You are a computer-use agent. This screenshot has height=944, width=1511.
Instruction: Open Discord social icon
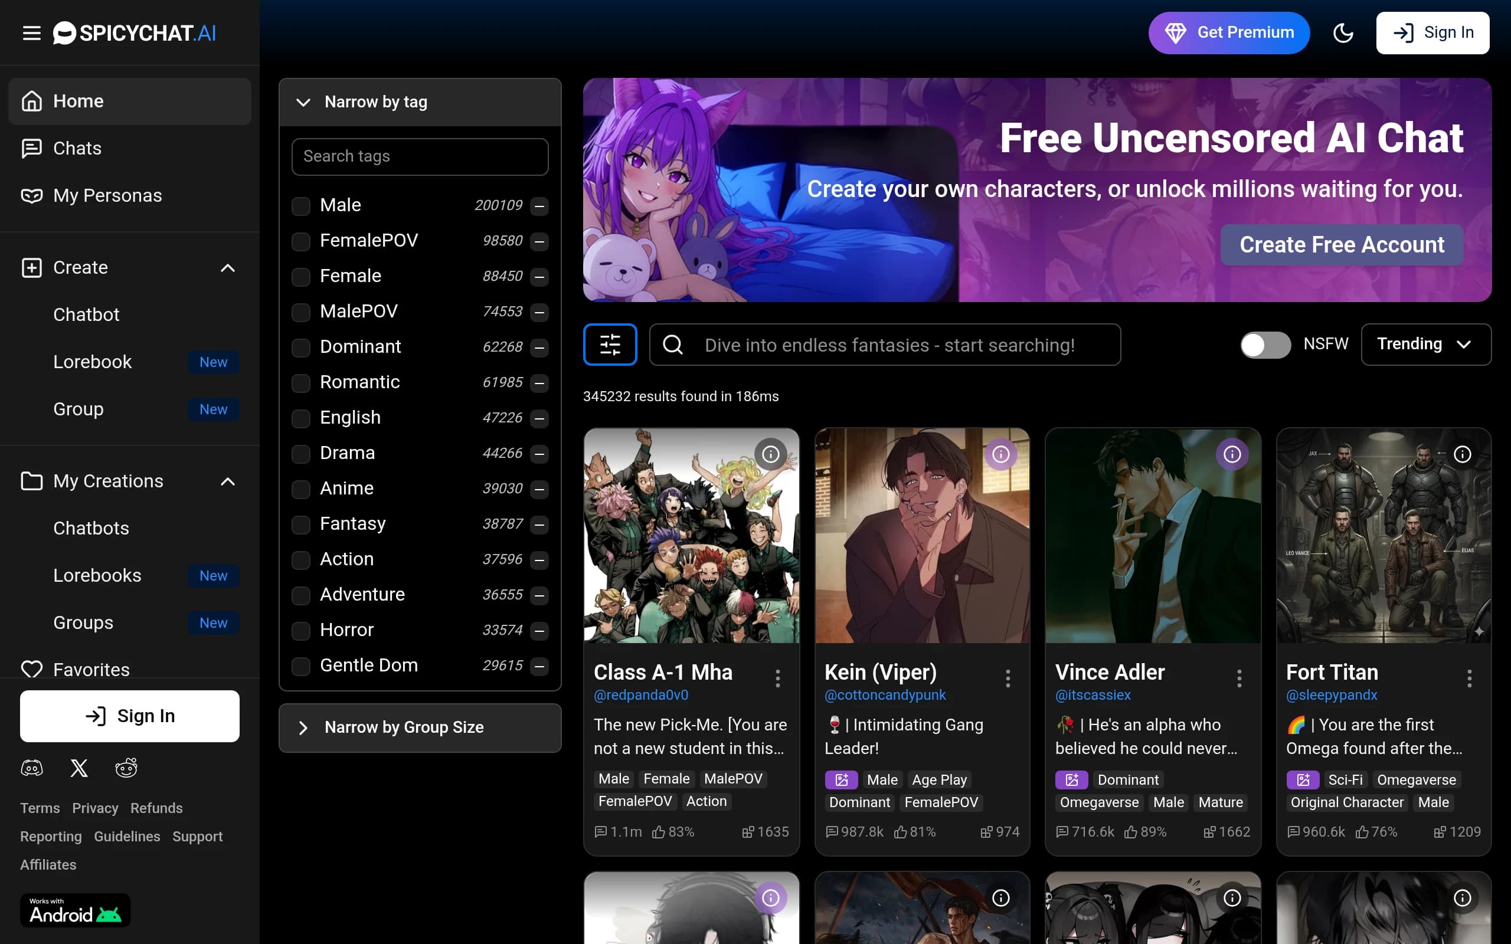pos(32,768)
